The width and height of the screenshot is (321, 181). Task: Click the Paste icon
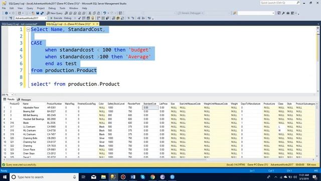[x=98, y=13]
